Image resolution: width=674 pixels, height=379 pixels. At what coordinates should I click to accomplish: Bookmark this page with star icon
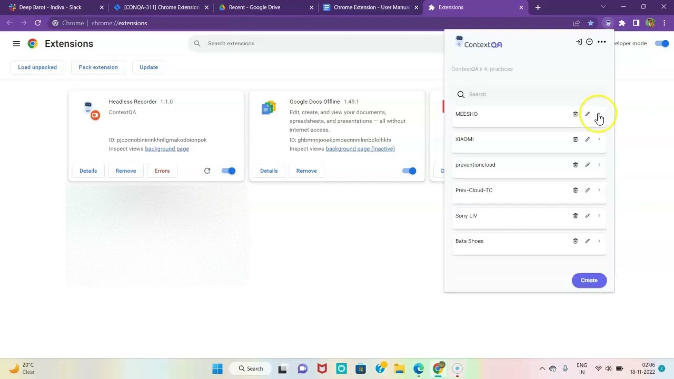coord(590,23)
